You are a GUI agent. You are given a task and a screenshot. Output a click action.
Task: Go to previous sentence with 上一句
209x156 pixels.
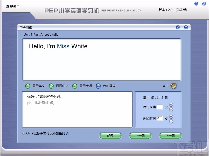click(140, 136)
